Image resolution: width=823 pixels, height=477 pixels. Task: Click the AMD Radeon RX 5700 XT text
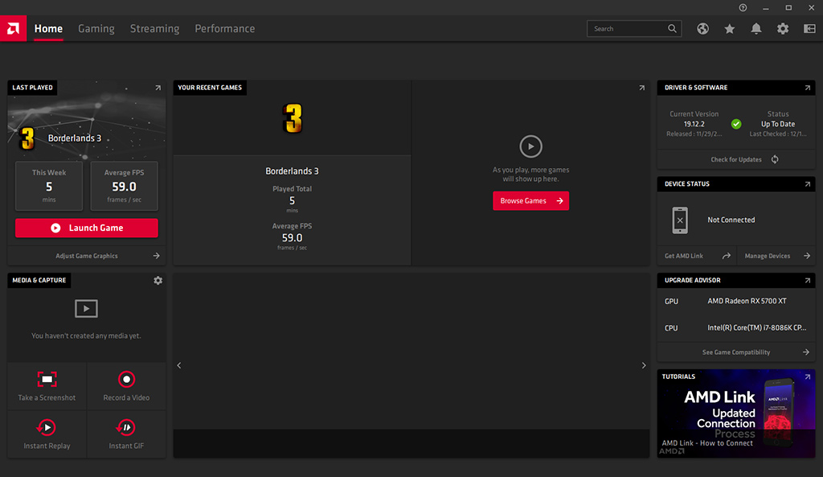coord(747,301)
